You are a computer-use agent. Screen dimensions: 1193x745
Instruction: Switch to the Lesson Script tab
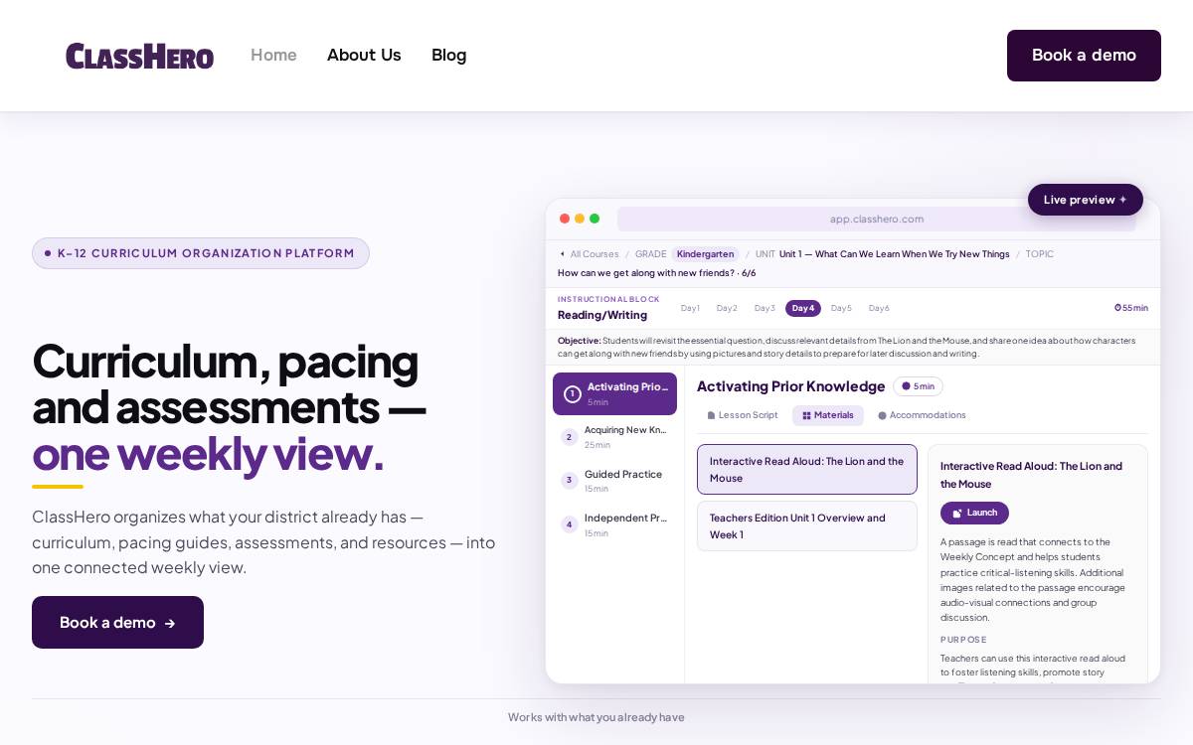[742, 415]
